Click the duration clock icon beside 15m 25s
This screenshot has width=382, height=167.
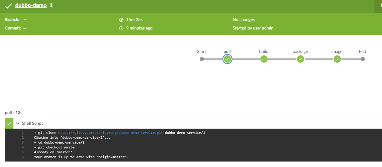pos(121,20)
